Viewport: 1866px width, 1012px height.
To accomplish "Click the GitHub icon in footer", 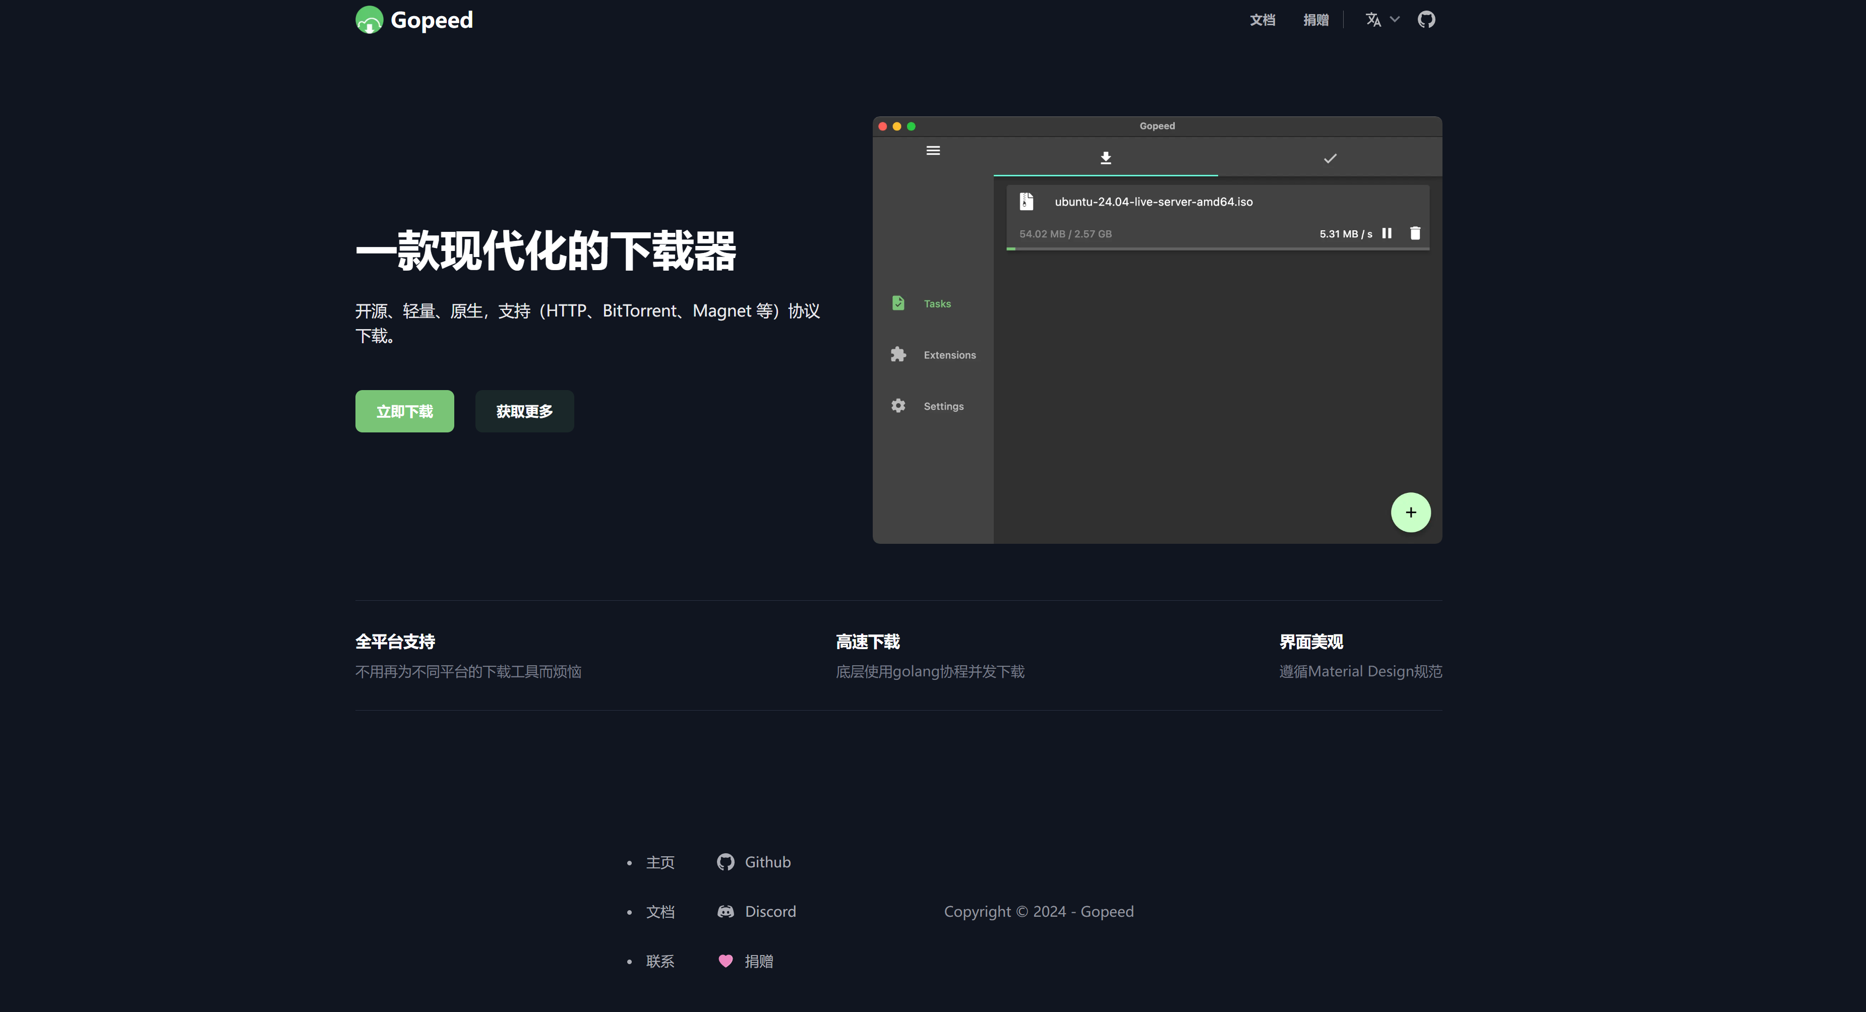I will click(x=725, y=862).
